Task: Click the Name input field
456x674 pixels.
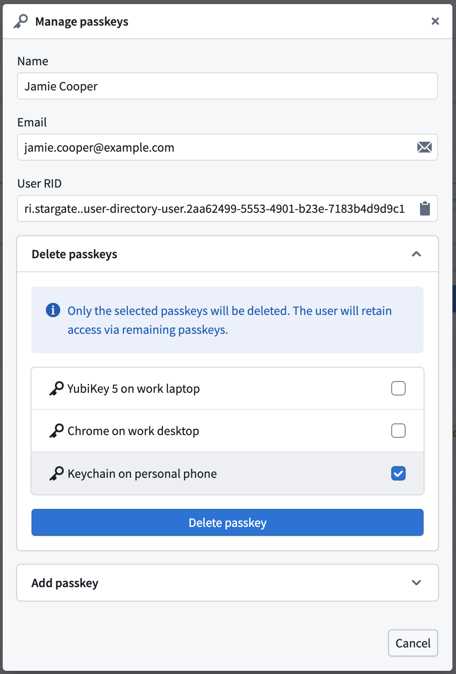Action: pos(228,86)
